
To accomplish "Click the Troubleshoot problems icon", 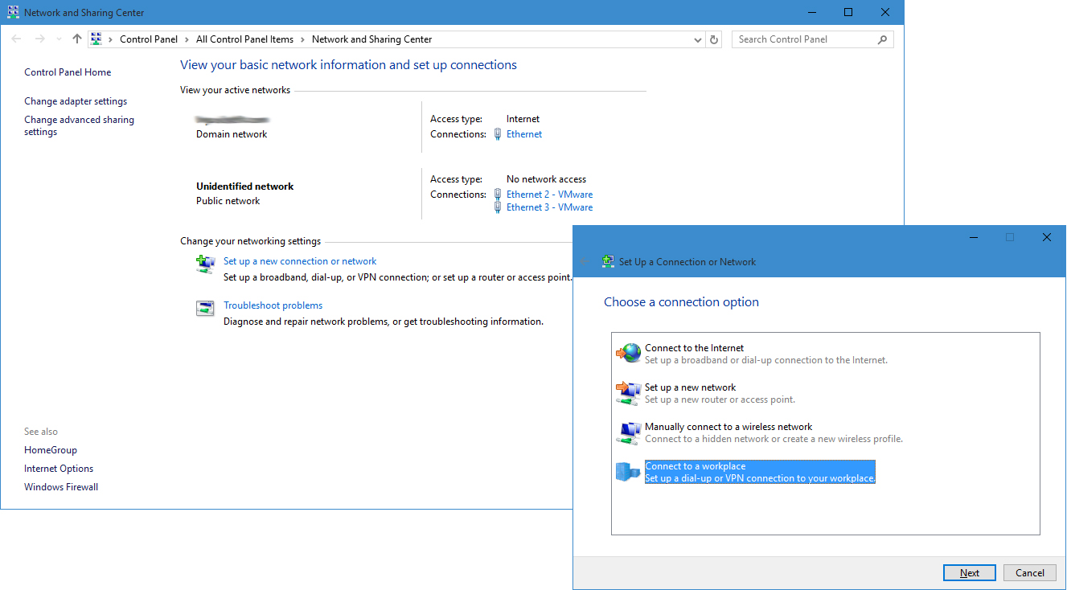I will pos(206,309).
